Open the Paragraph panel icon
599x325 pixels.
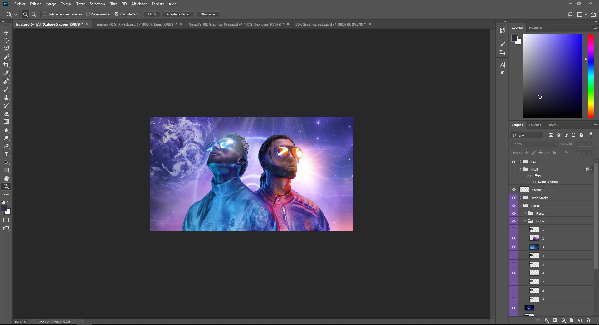[x=502, y=74]
